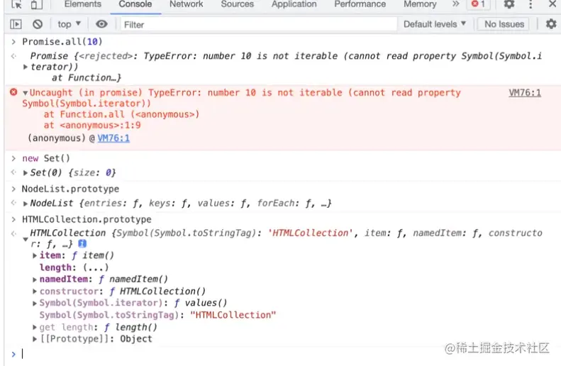
Task: Clear the console with the ban icon
Action: coord(38,24)
